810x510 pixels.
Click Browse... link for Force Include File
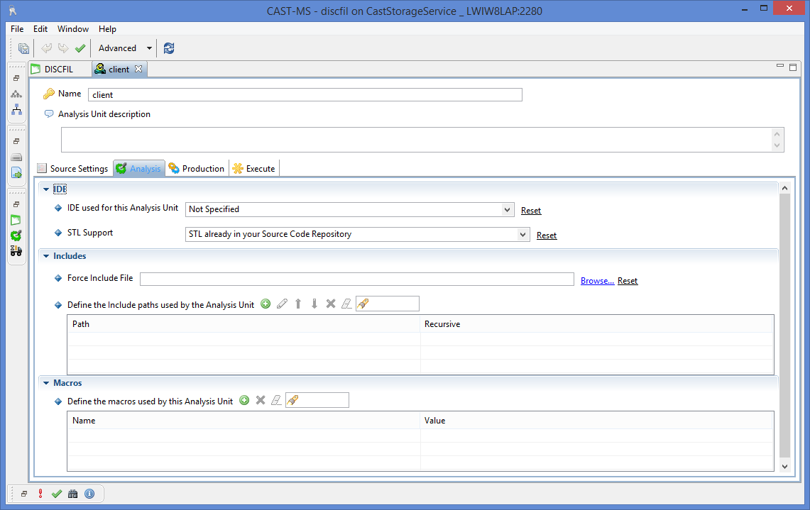[x=597, y=281]
